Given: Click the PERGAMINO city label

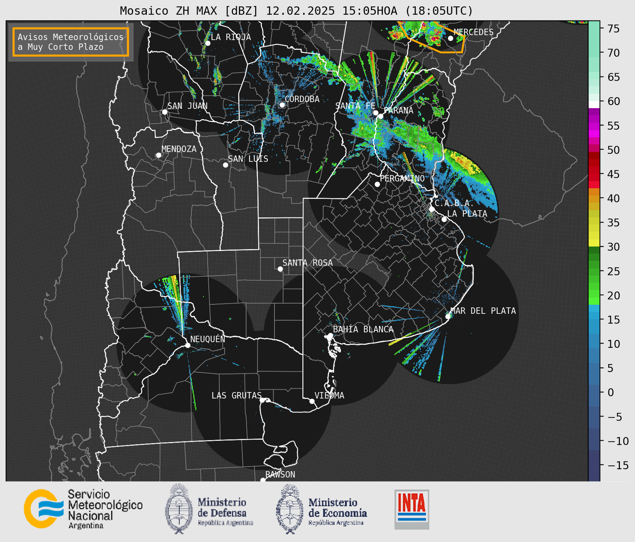Looking at the screenshot, I should [x=402, y=178].
